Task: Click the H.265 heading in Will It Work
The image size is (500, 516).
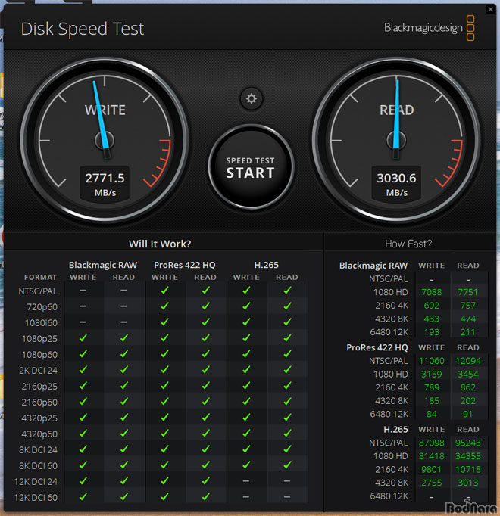Action: click(x=267, y=265)
